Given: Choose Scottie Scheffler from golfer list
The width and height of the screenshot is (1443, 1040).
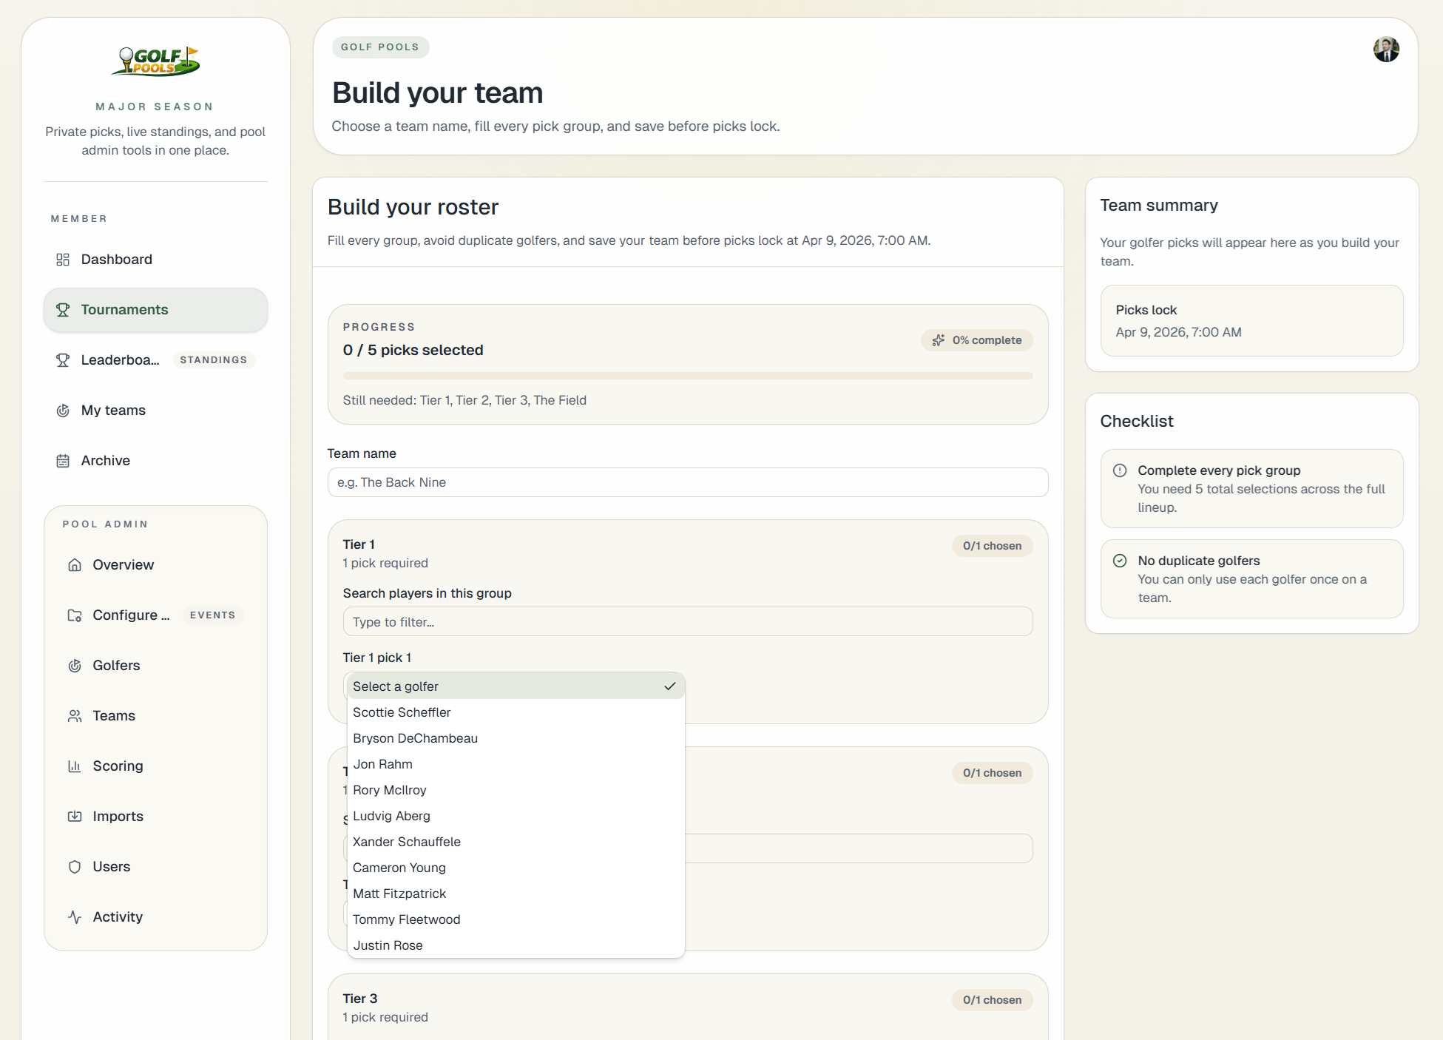Looking at the screenshot, I should click(402, 712).
